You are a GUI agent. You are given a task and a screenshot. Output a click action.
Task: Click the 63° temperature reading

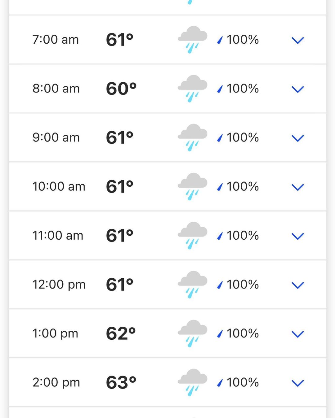point(121,382)
